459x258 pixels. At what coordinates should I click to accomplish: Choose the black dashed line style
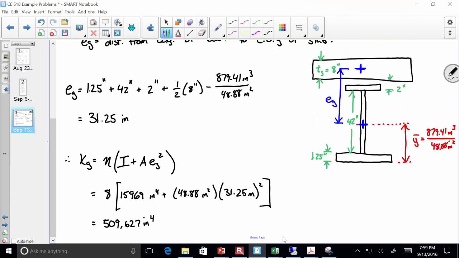pyautogui.click(x=268, y=33)
